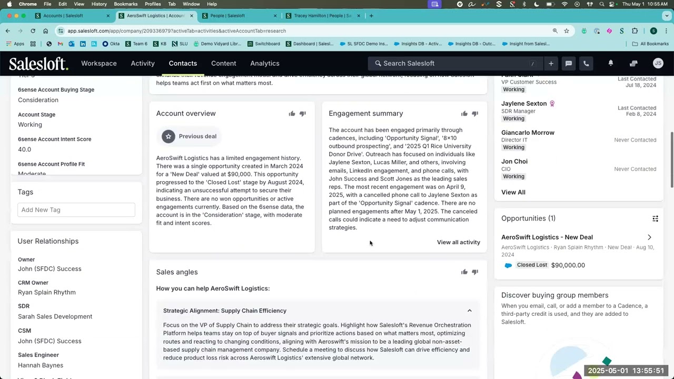Open the Workspace menu
The image size is (674, 379).
pyautogui.click(x=99, y=63)
